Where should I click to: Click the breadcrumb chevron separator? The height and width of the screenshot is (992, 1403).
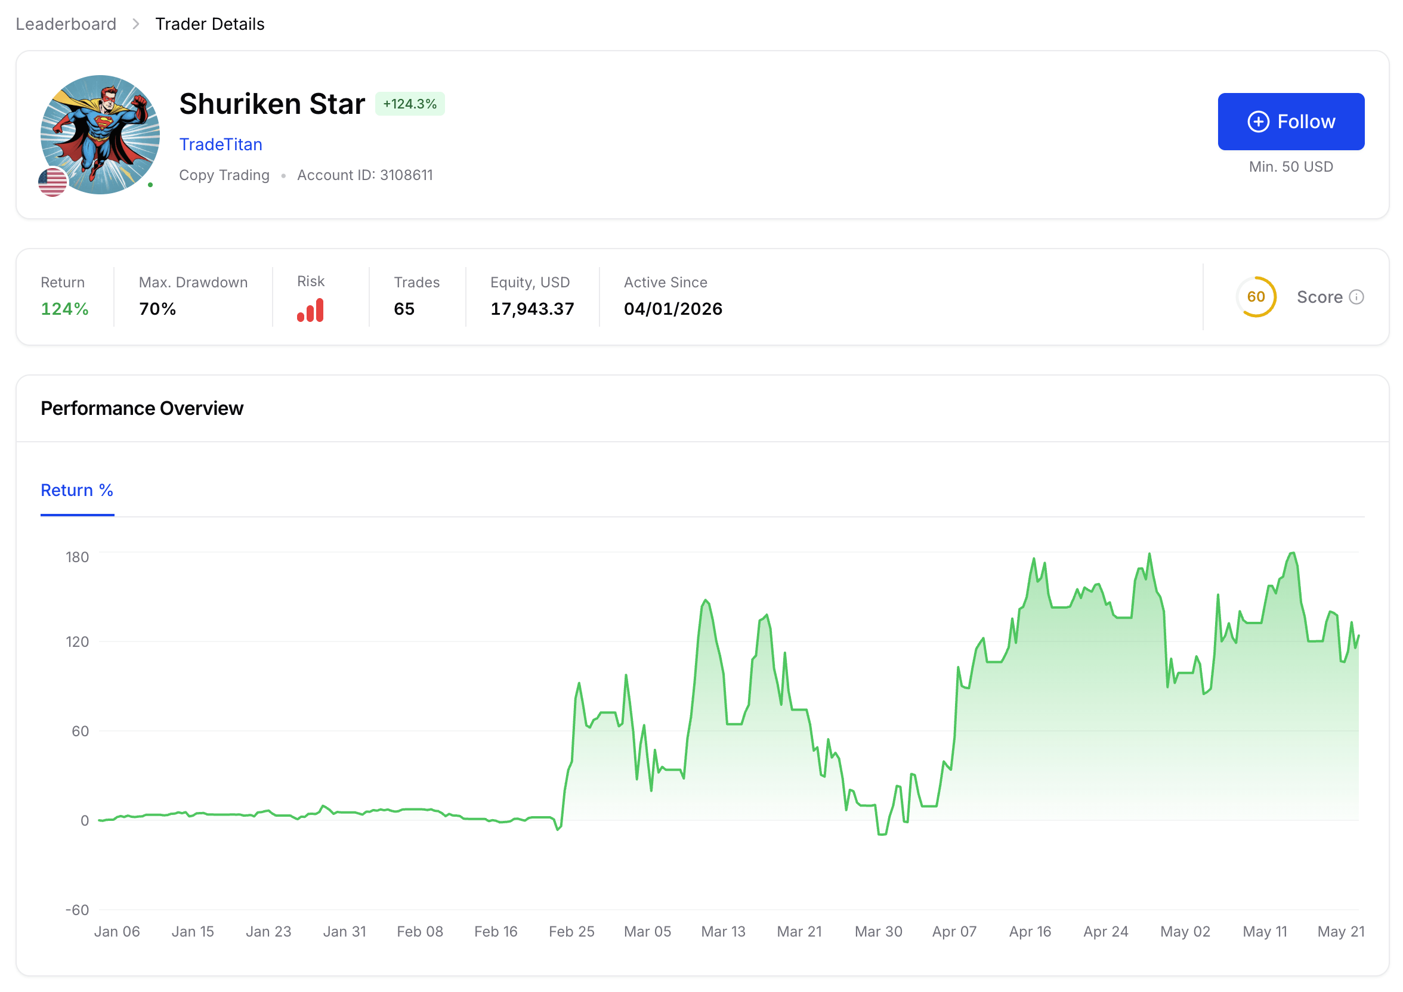(x=135, y=24)
